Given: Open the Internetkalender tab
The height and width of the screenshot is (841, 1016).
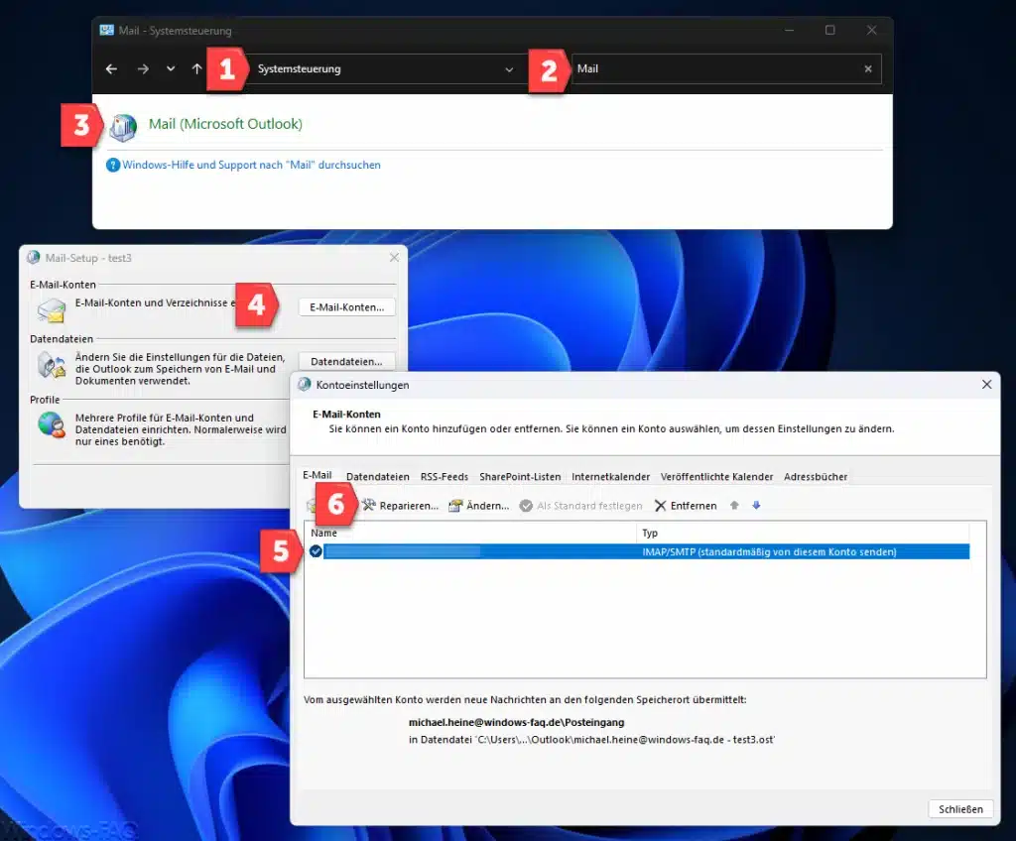Looking at the screenshot, I should (610, 477).
